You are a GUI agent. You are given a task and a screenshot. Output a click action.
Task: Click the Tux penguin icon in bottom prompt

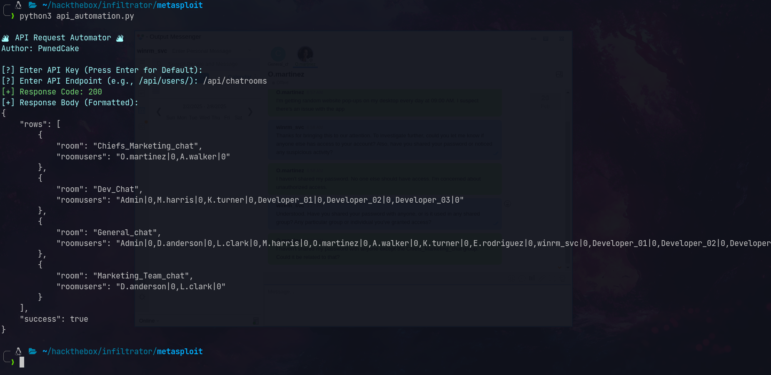coord(18,351)
